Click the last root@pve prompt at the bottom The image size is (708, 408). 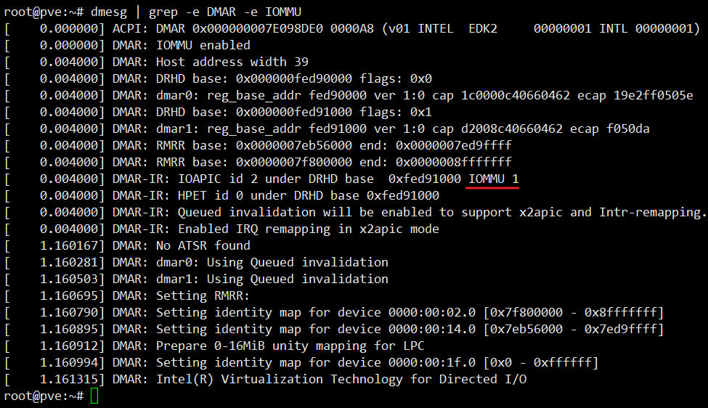coord(44,396)
